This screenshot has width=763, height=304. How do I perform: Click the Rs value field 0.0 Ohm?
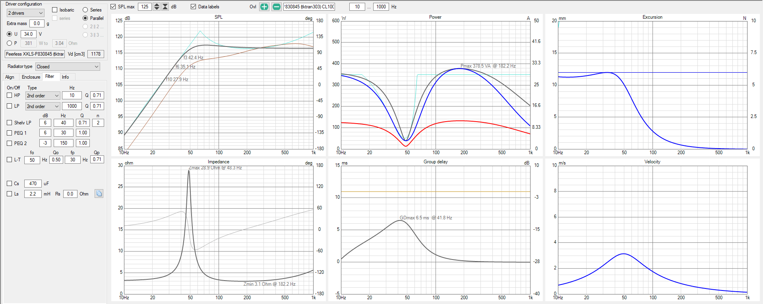tap(70, 194)
